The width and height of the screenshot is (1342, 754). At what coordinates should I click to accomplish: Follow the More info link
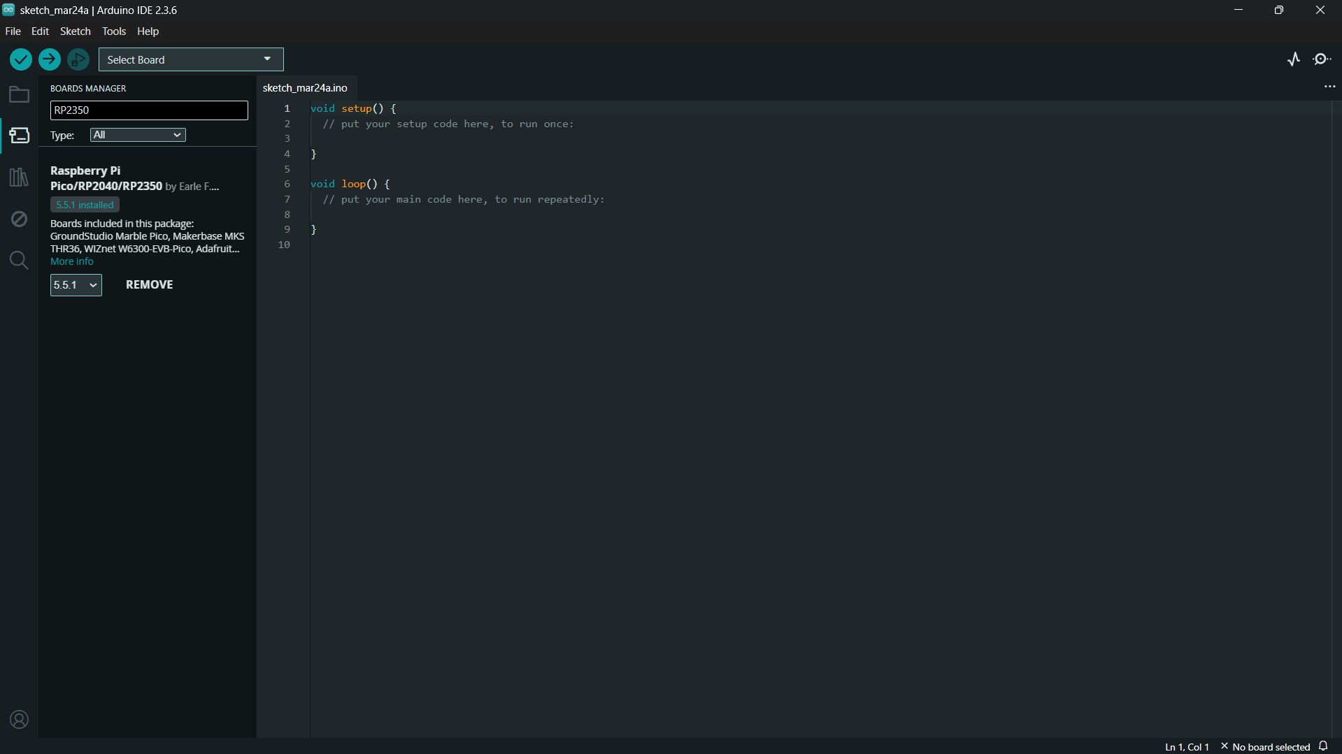(71, 261)
